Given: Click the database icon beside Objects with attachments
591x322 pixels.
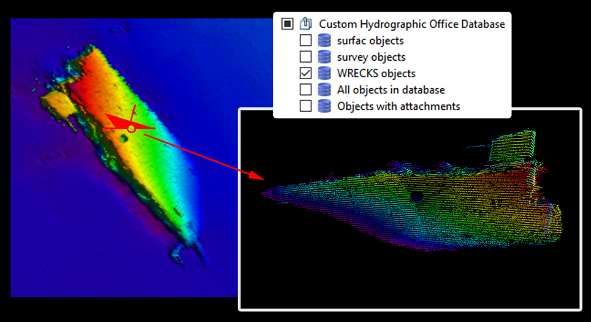Looking at the screenshot, I should [x=324, y=106].
